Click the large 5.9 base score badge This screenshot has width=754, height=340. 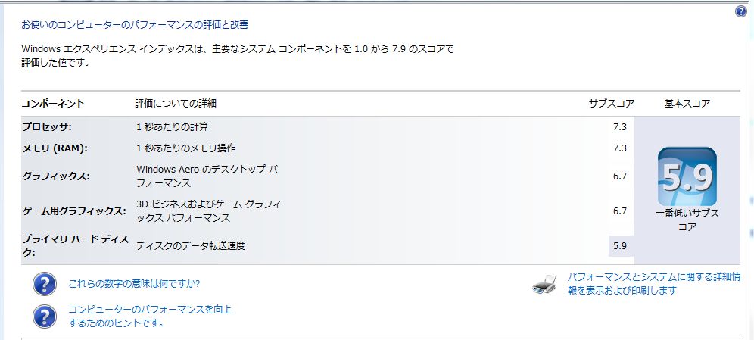tap(687, 177)
